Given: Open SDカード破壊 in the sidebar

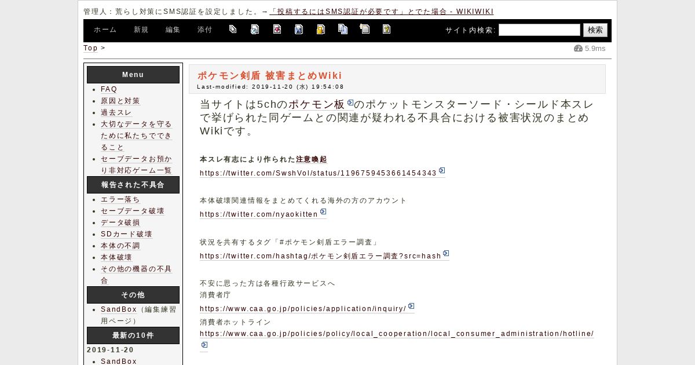Looking at the screenshot, I should (126, 234).
